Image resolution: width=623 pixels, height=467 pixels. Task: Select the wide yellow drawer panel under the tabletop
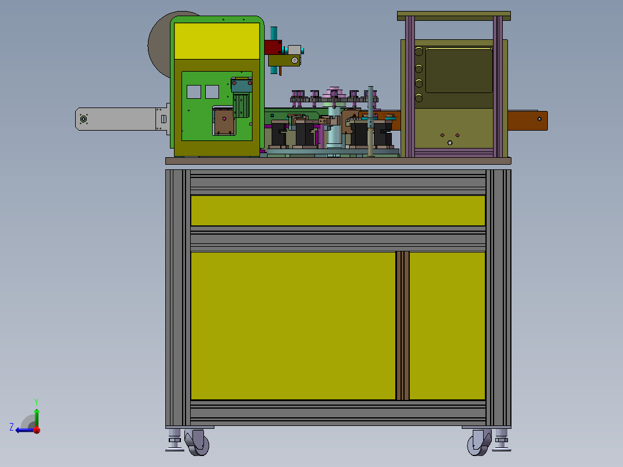(x=338, y=210)
